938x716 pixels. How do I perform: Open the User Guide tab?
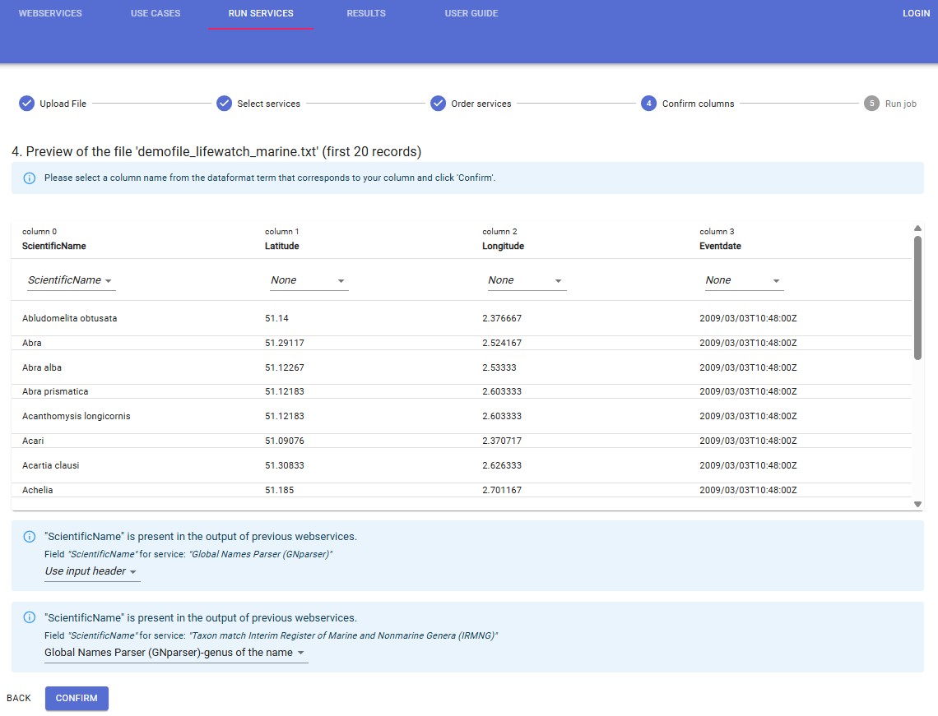(x=471, y=14)
